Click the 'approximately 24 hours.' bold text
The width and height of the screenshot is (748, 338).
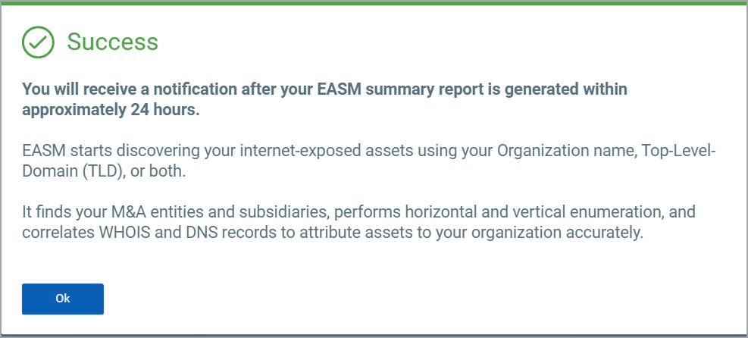(111, 110)
